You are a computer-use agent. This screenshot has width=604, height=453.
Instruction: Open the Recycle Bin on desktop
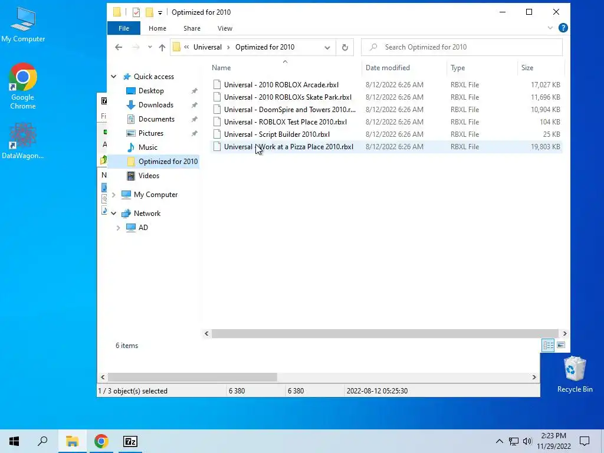pyautogui.click(x=575, y=375)
